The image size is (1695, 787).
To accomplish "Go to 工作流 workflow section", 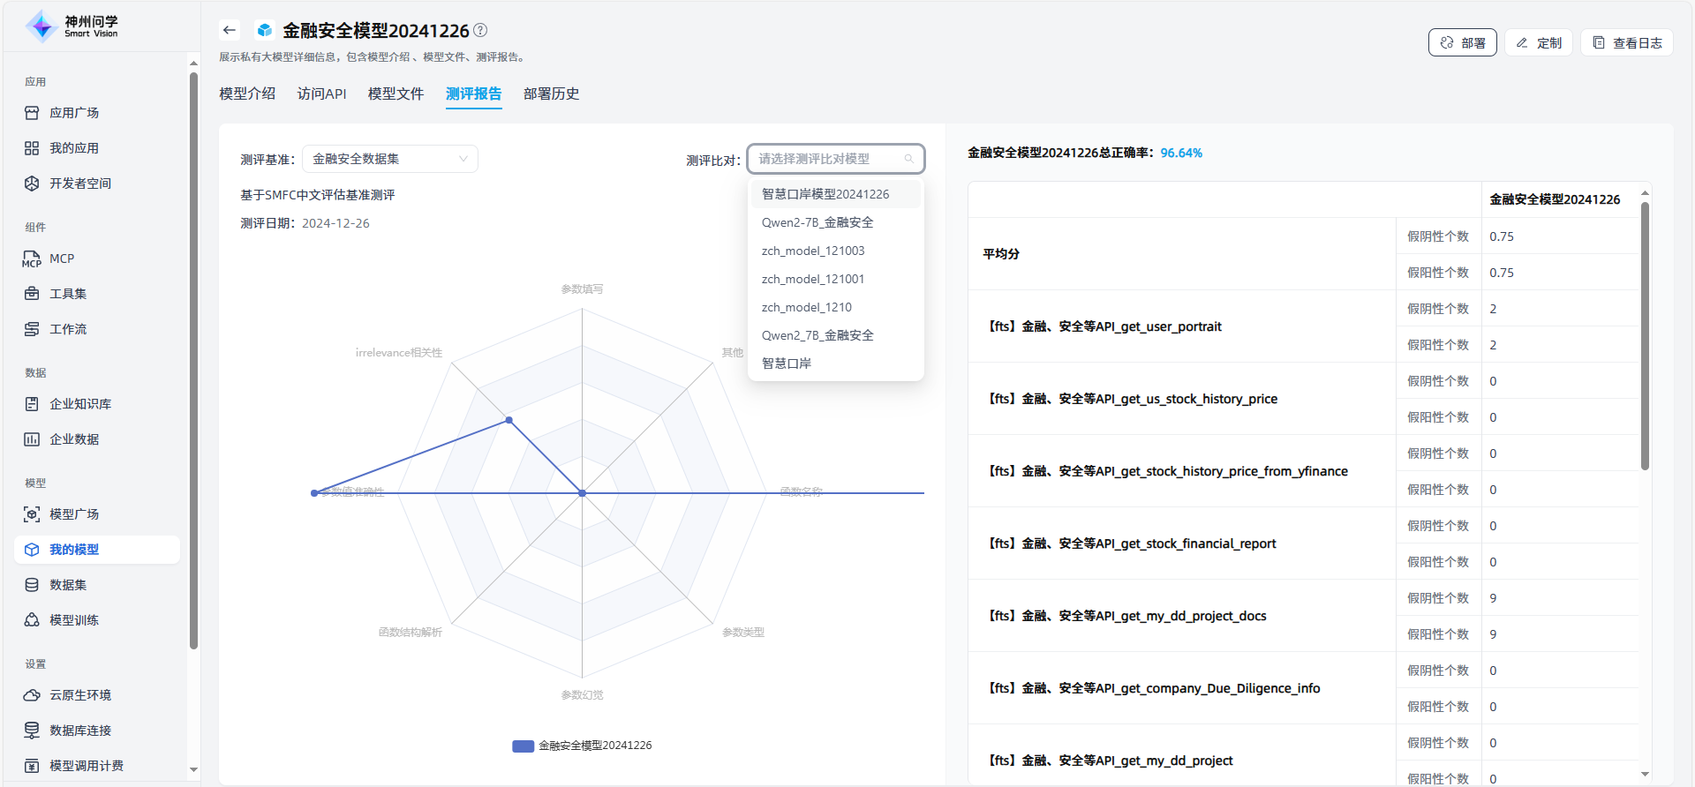I will (67, 329).
